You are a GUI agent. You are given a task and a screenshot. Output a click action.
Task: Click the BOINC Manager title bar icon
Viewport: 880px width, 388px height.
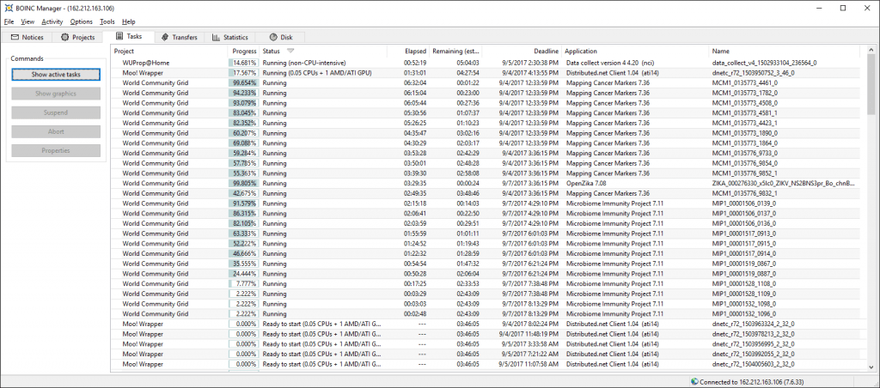click(x=9, y=8)
